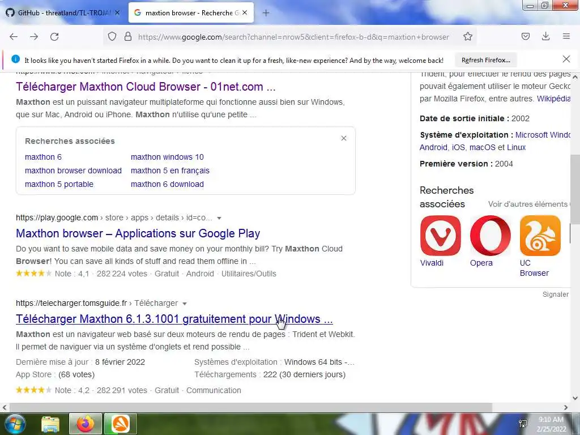
Task: Open the Android operating system link
Action: click(x=433, y=147)
